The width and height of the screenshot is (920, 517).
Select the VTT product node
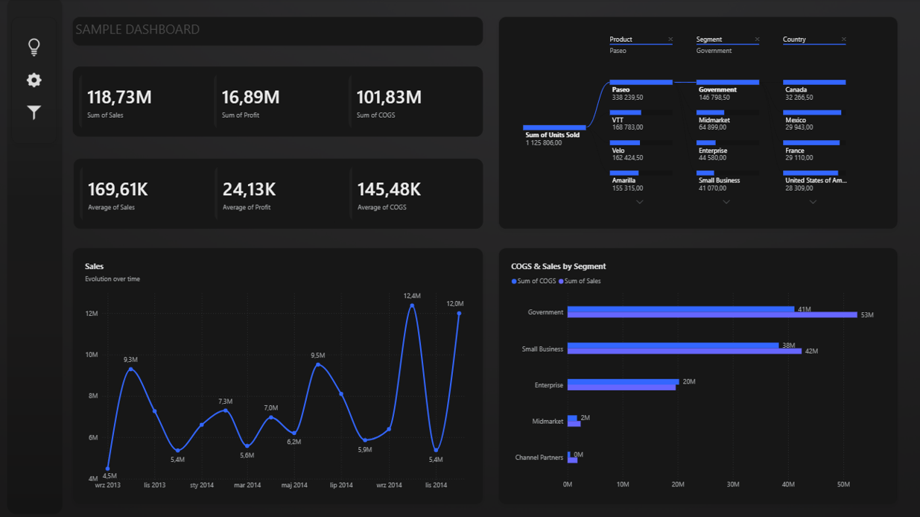(641, 121)
